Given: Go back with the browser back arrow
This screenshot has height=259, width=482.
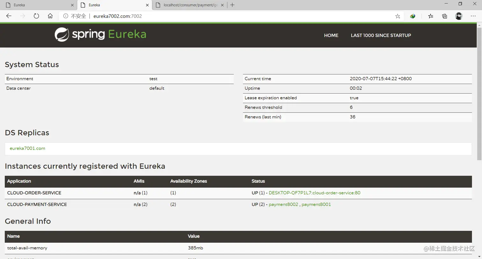Looking at the screenshot, I should click(x=9, y=16).
